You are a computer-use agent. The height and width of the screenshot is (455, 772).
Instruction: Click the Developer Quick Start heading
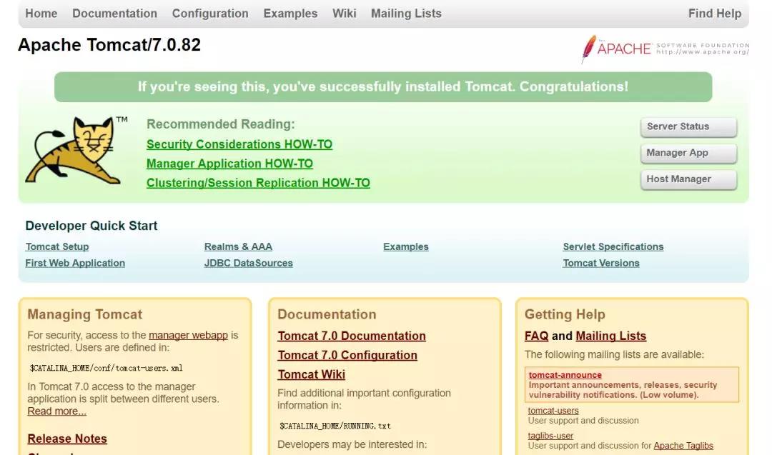[x=91, y=225]
